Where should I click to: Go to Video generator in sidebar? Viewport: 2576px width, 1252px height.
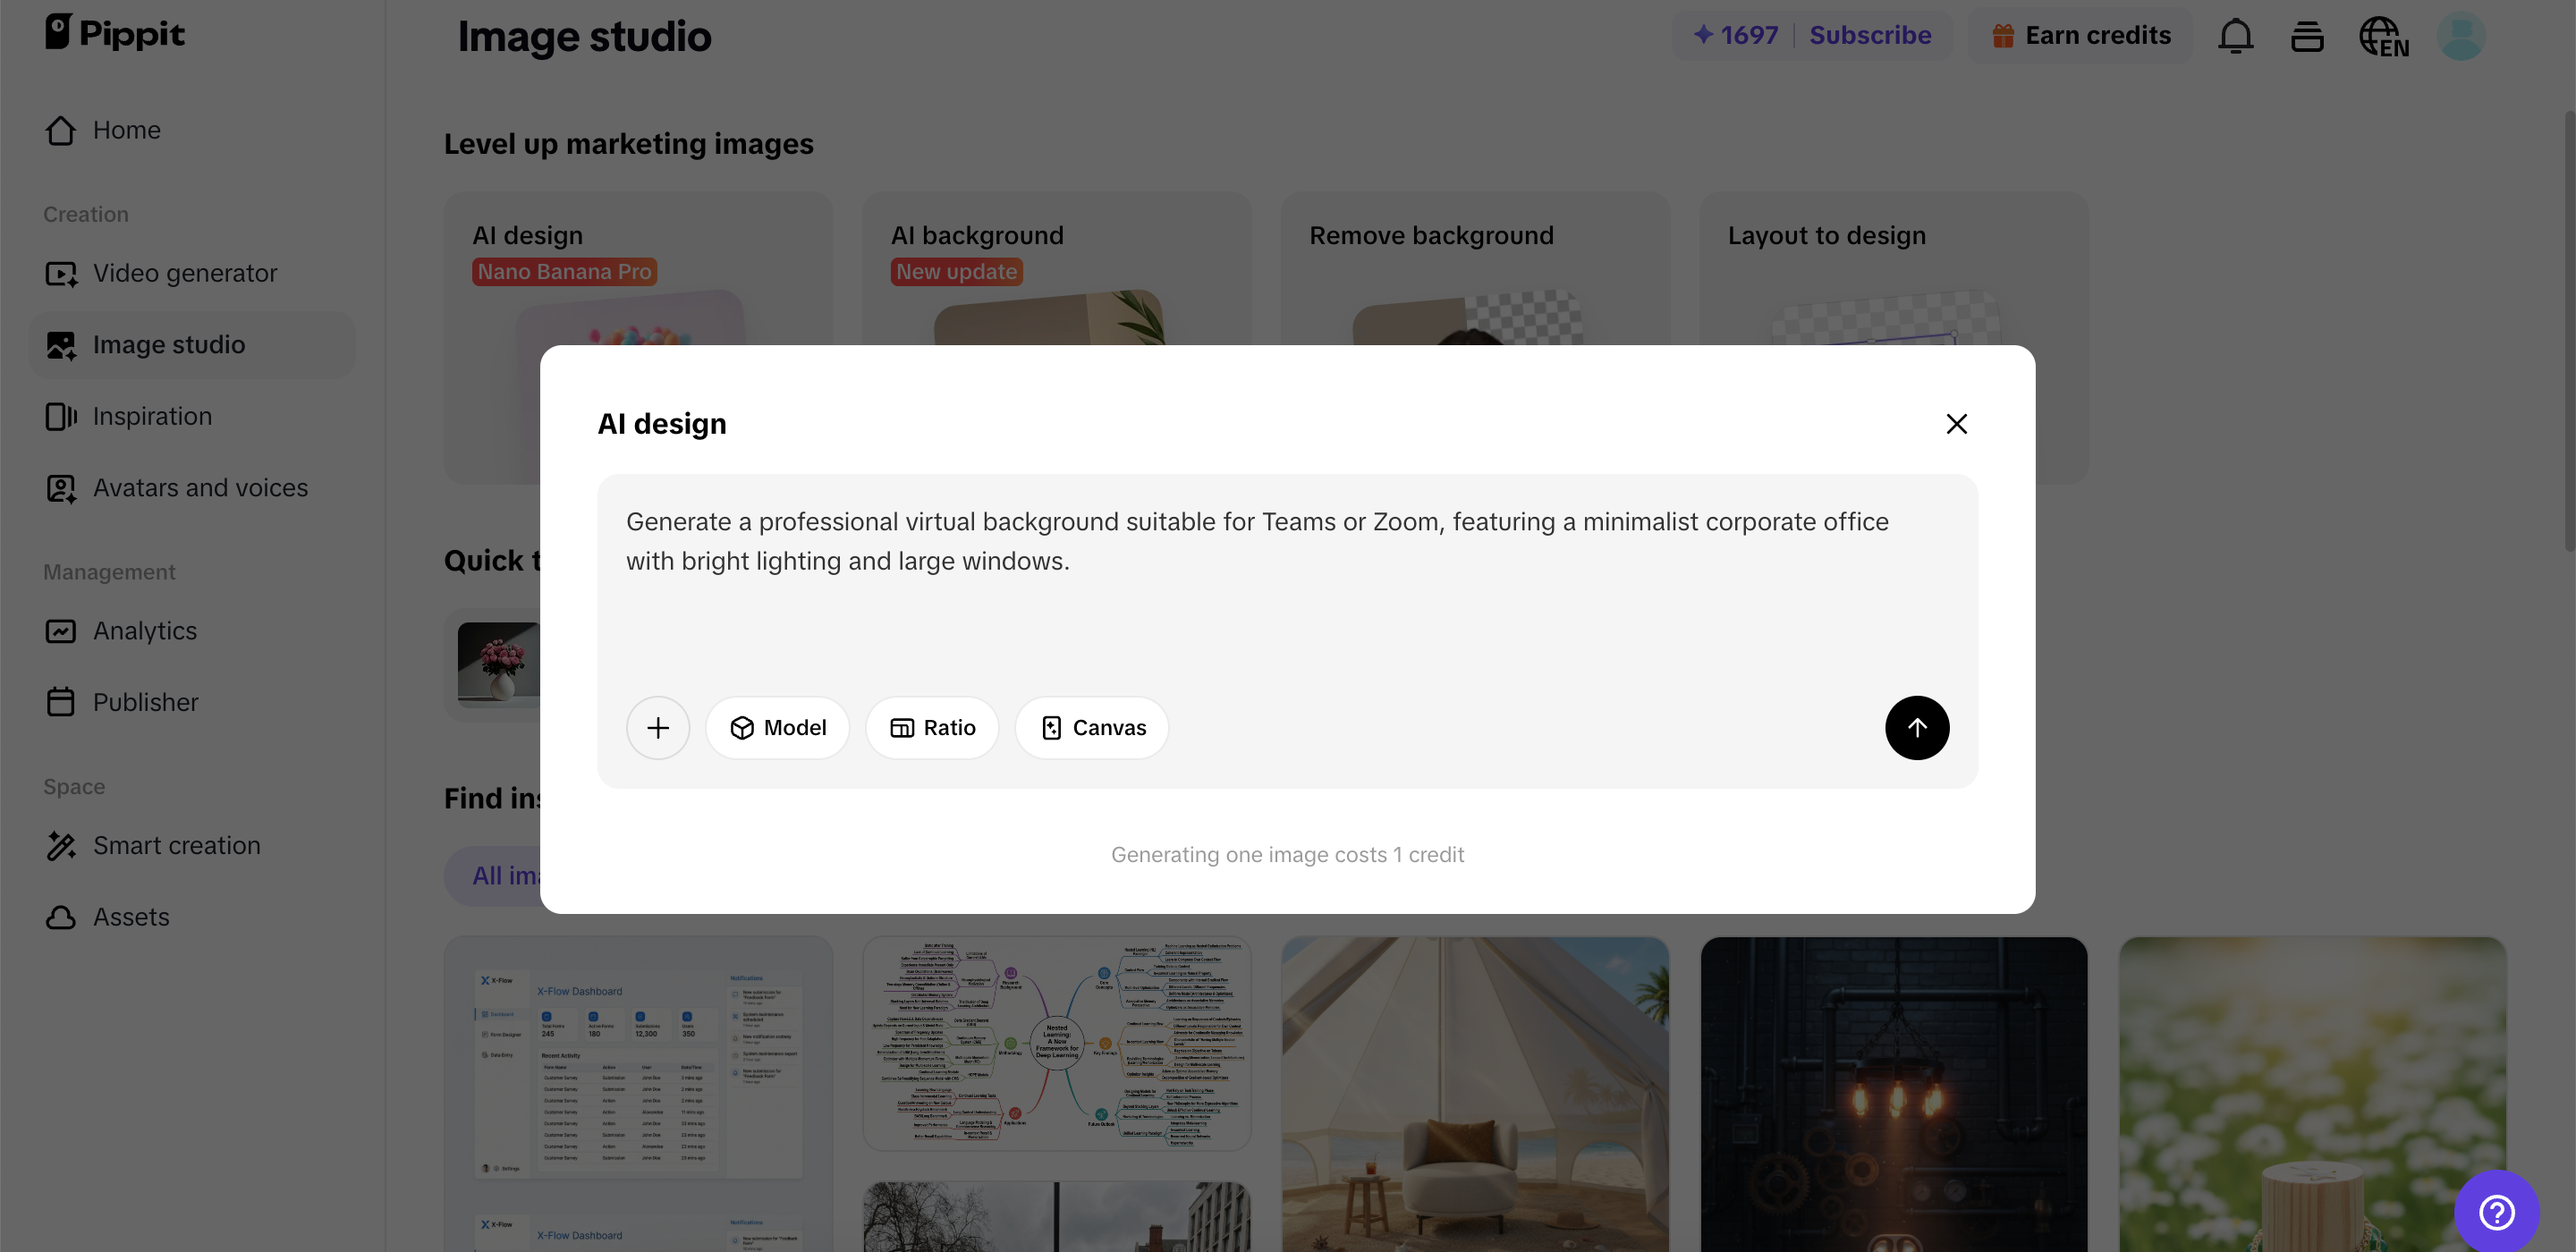(x=185, y=273)
